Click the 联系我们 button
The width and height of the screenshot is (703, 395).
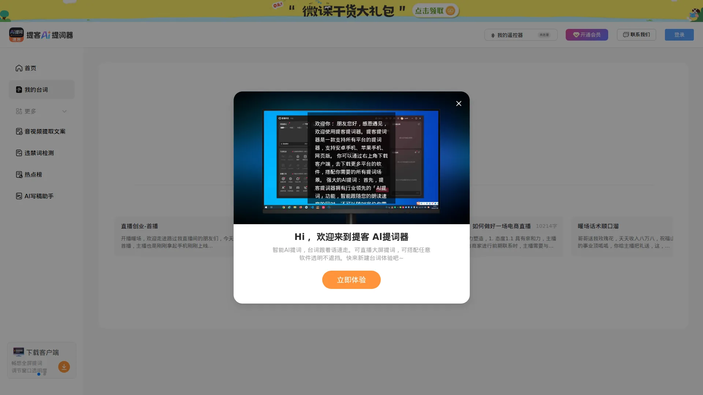(x=636, y=35)
